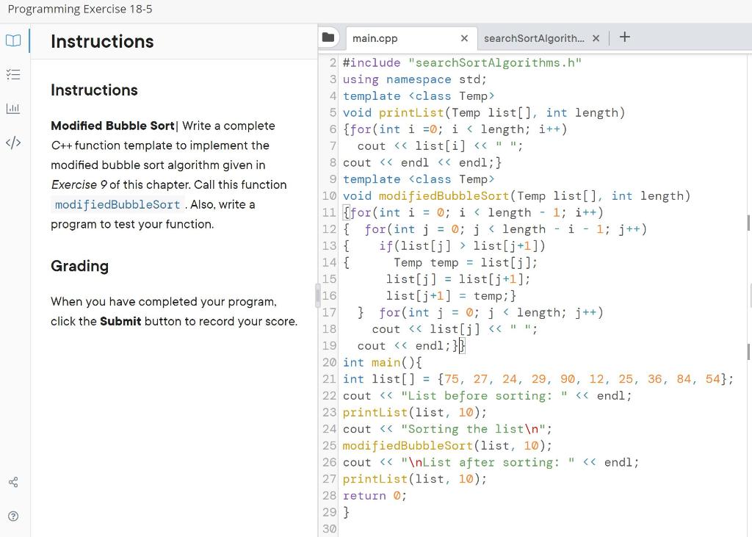Click the share icon in sidebar
Viewport: 752px width, 537px height.
point(13,483)
